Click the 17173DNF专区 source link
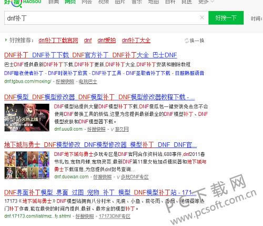Screen dimensions: 263x226 pos(115,216)
